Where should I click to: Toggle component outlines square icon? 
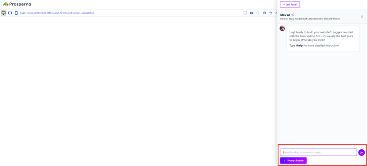tap(245, 13)
